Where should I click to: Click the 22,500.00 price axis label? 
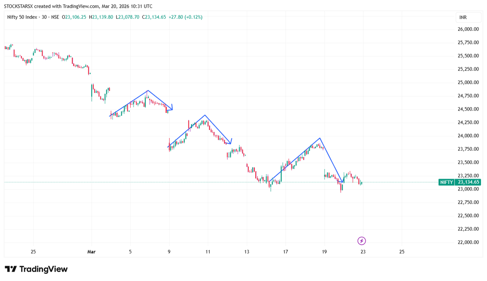(x=468, y=216)
